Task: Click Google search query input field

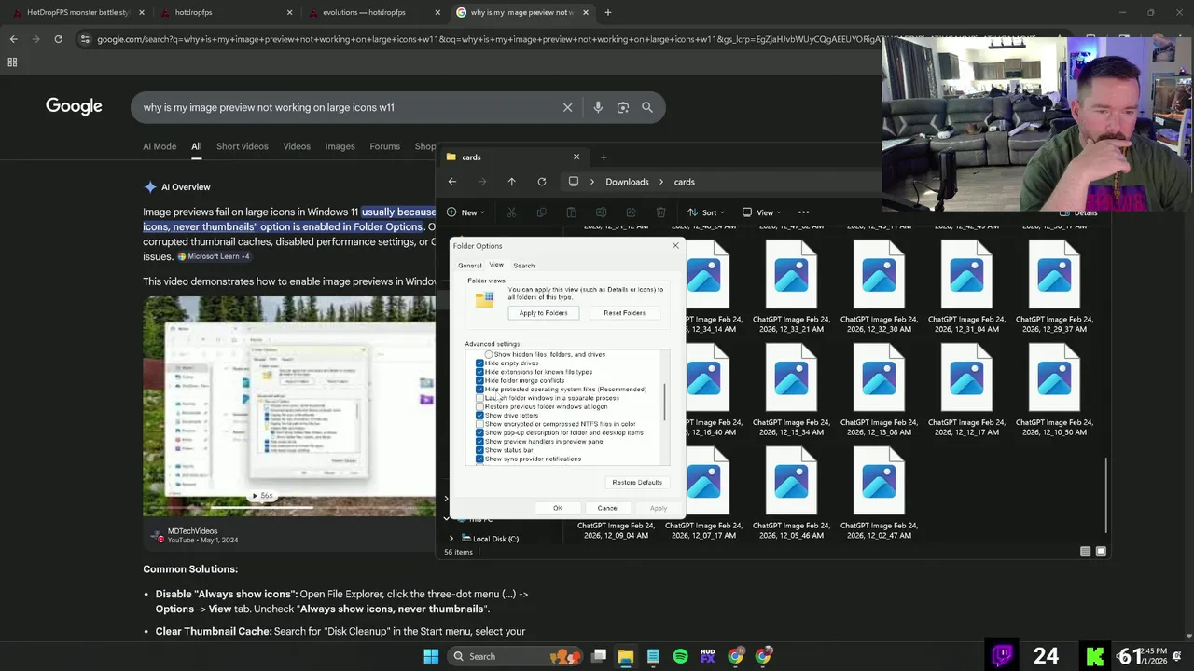Action: [x=345, y=107]
